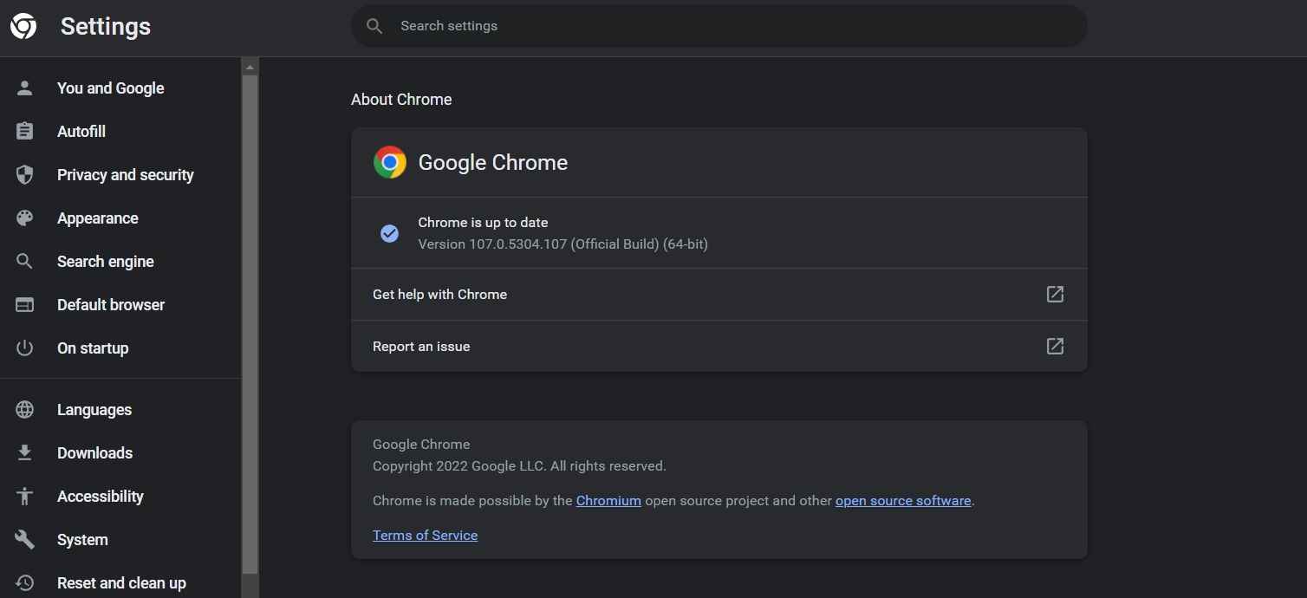
Task: Click the Appearance palette icon
Action: [24, 218]
